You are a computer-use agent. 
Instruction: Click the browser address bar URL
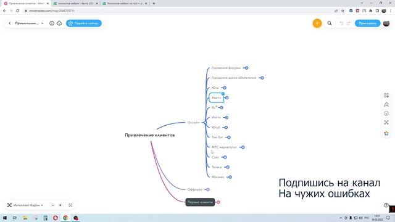point(52,10)
